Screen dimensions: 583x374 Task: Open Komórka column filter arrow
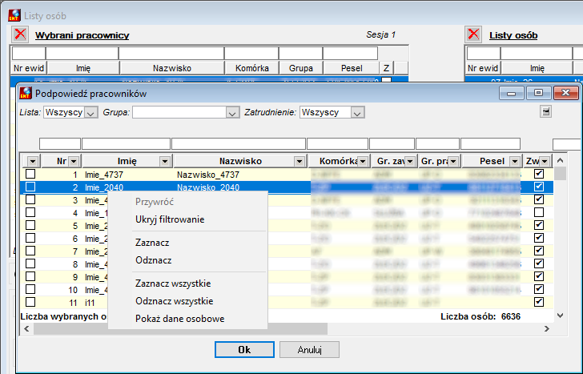[x=363, y=161]
